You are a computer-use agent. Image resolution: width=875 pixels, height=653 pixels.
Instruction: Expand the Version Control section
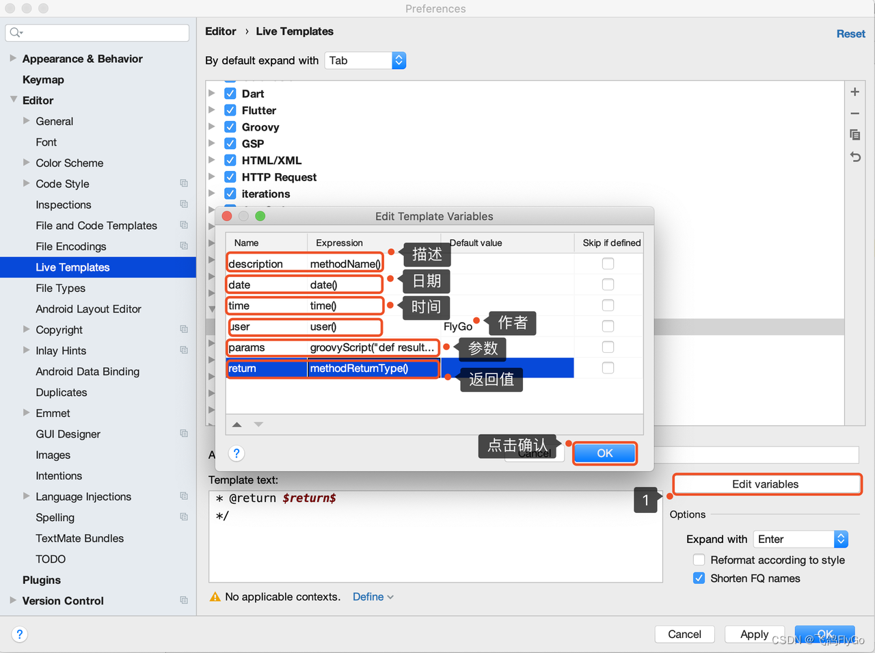point(13,600)
